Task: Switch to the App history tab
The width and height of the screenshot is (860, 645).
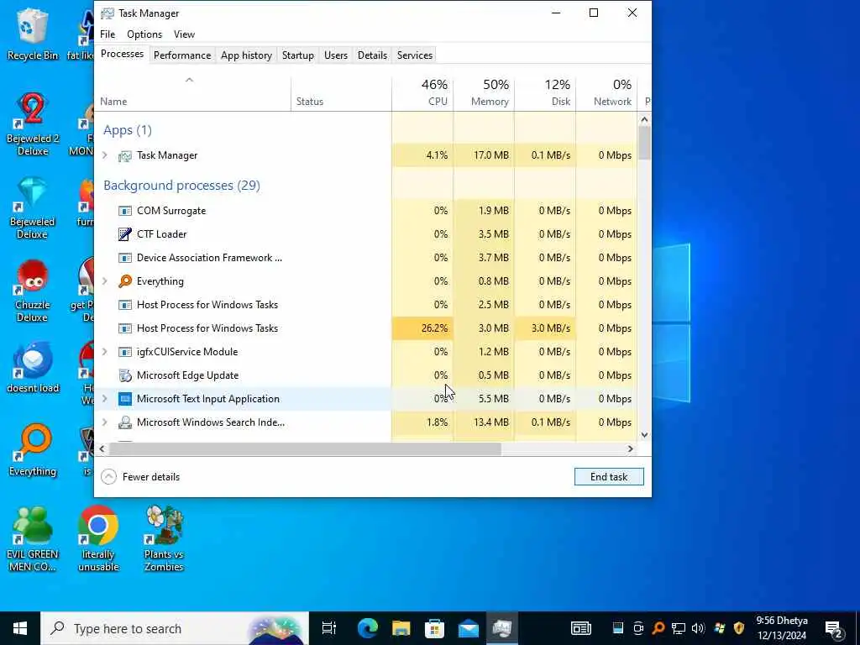Action: [246, 55]
